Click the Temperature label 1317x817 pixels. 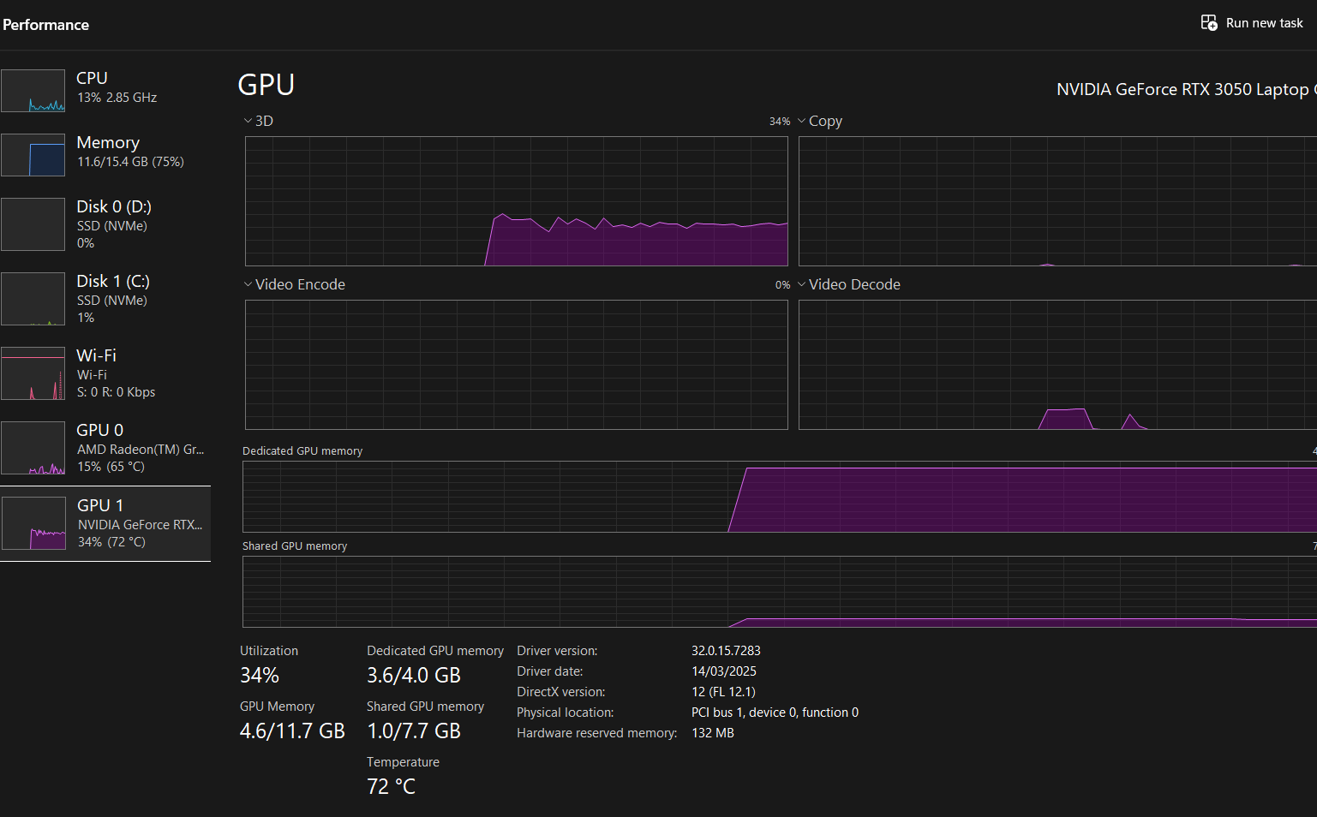pyautogui.click(x=403, y=762)
